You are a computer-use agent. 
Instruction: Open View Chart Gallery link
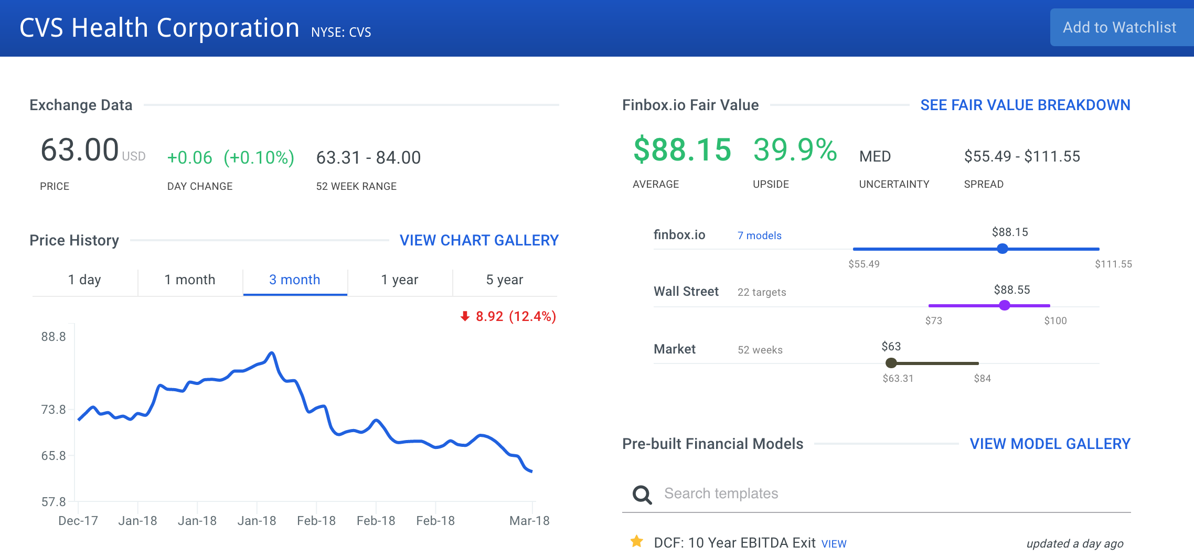(479, 240)
